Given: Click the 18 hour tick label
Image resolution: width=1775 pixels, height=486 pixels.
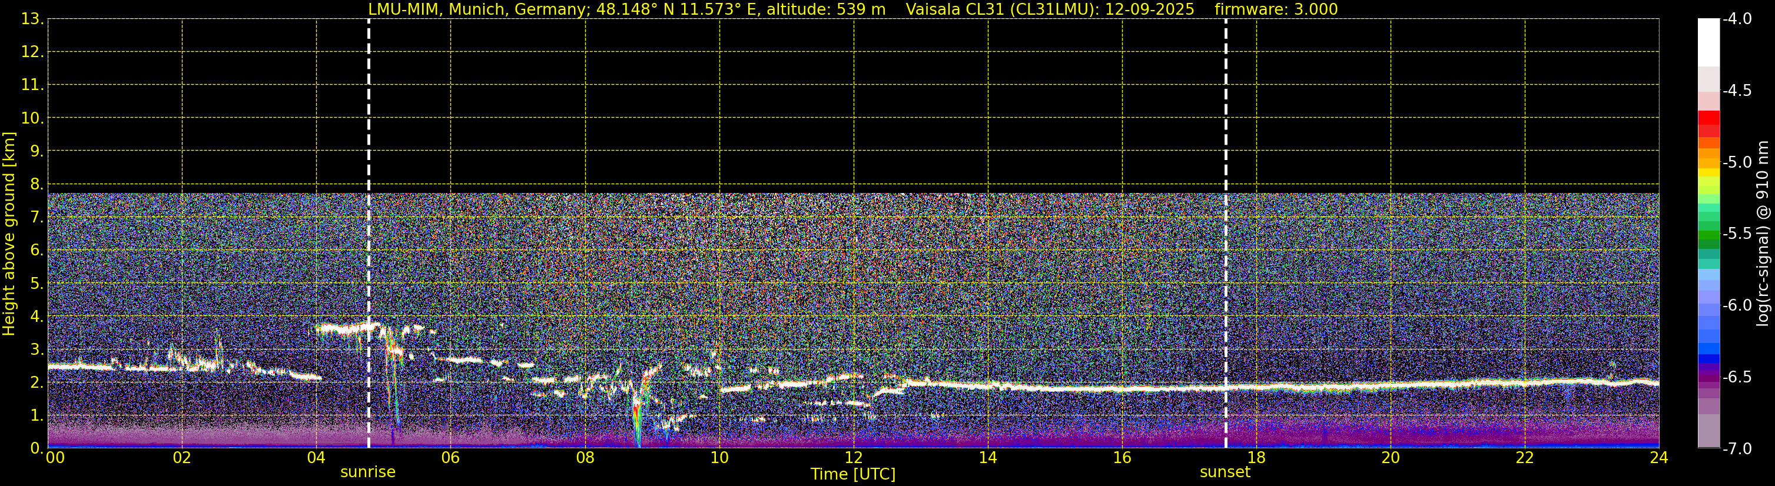Looking at the screenshot, I should 1256,458.
